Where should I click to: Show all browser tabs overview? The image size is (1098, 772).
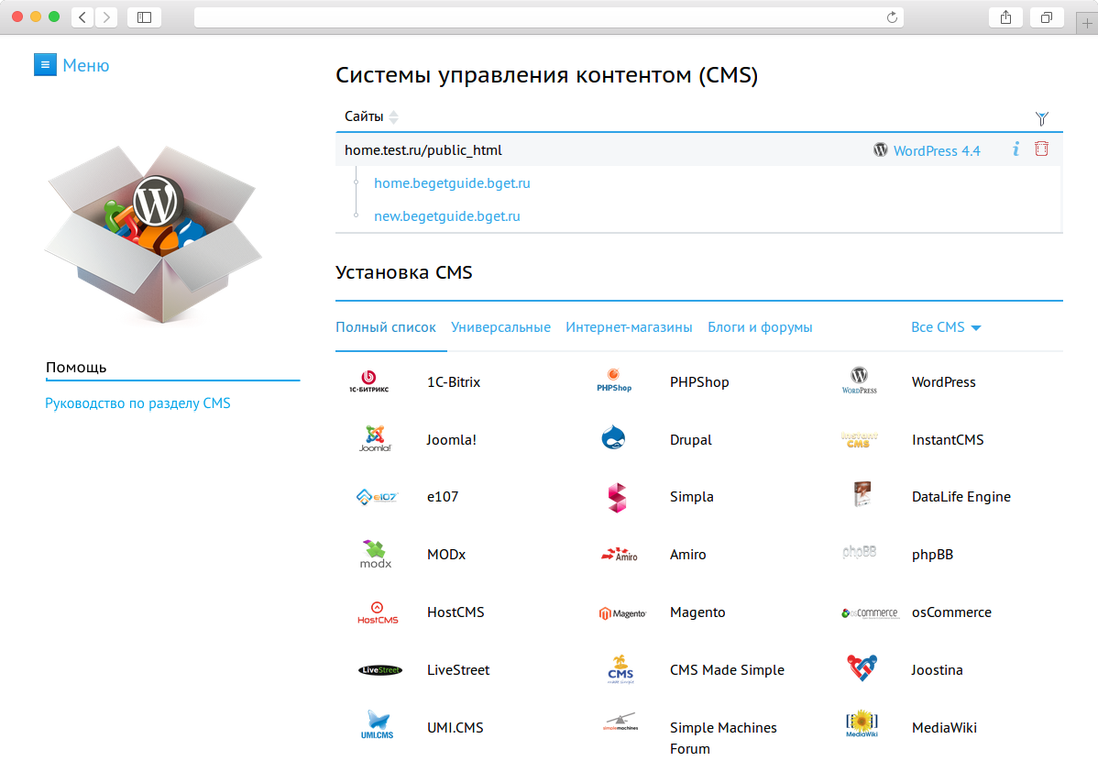coord(1047,17)
